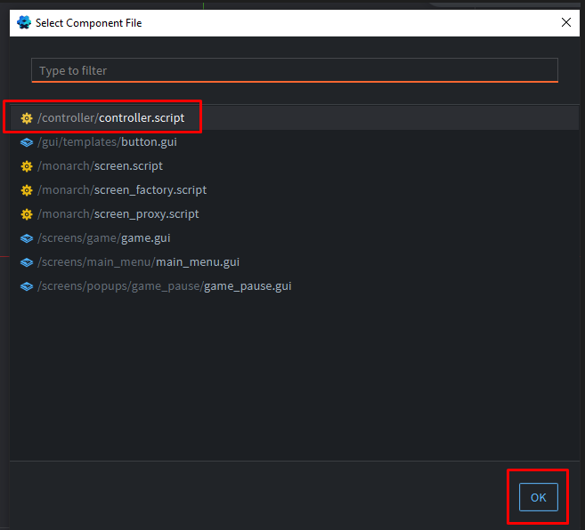Pick the /monarch/screen_factory.script item

(122, 190)
